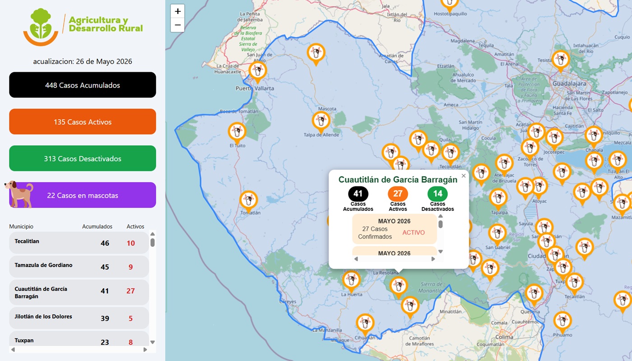Image resolution: width=632 pixels, height=361 pixels.
Task: Click the red ACTIVO status in the popup
Action: 414,232
